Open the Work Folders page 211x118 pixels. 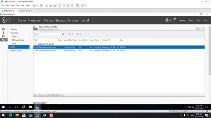tap(16, 51)
